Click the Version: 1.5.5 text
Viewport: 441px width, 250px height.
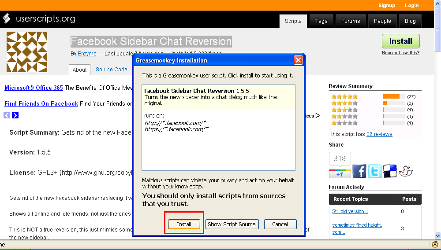point(30,152)
